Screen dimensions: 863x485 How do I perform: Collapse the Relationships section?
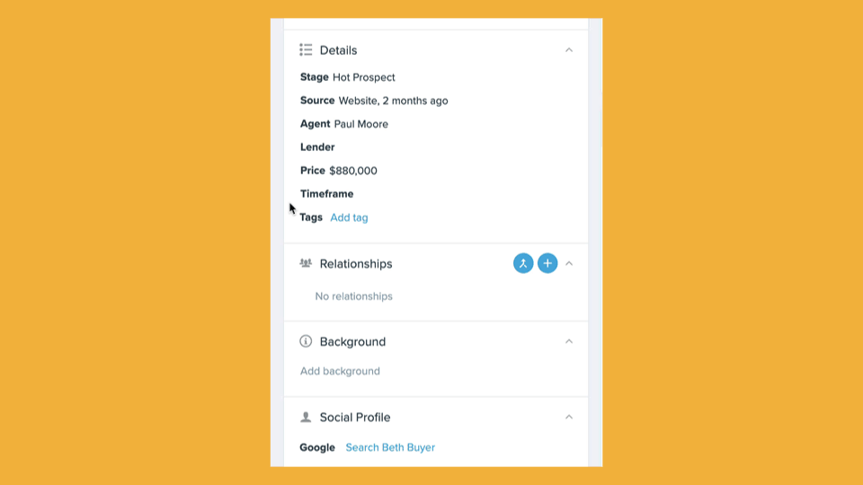point(569,263)
